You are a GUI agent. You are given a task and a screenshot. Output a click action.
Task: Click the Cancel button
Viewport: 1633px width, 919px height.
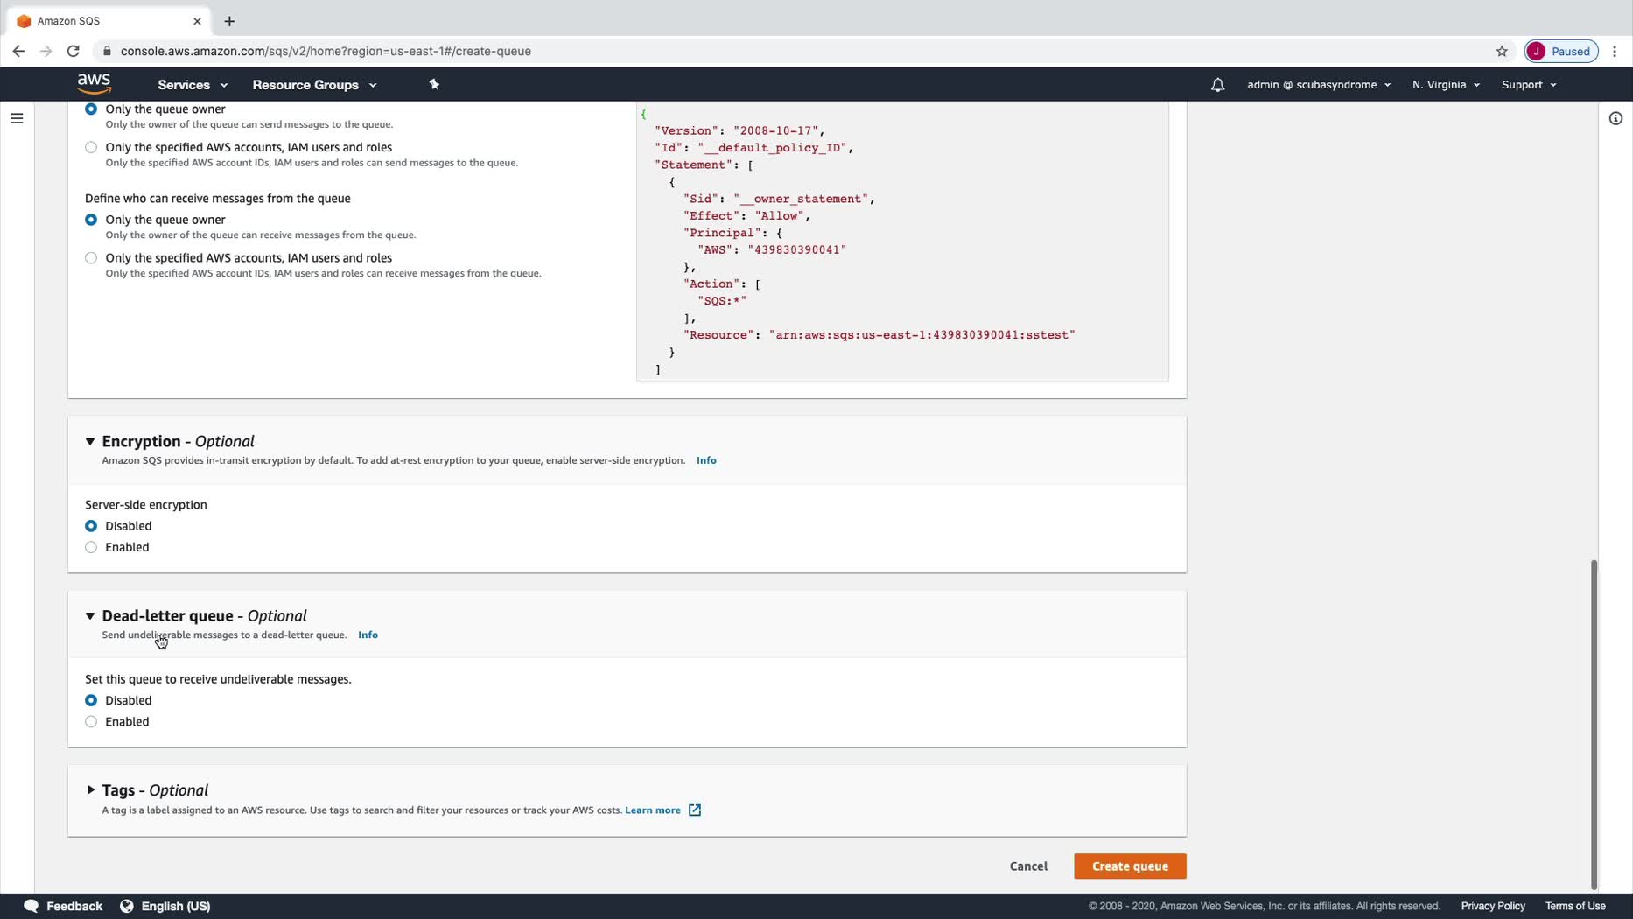pyautogui.click(x=1028, y=866)
